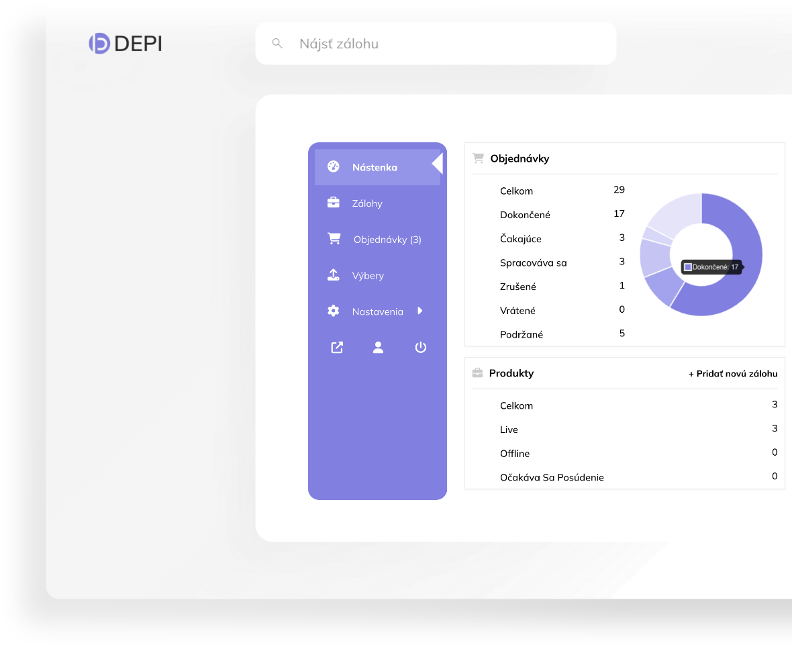This screenshot has width=792, height=647.
Task: Click the Podržané row label
Action: coord(522,334)
